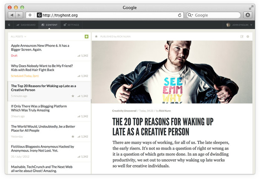Expand the All Posts filter dropdown

[x=19, y=36]
